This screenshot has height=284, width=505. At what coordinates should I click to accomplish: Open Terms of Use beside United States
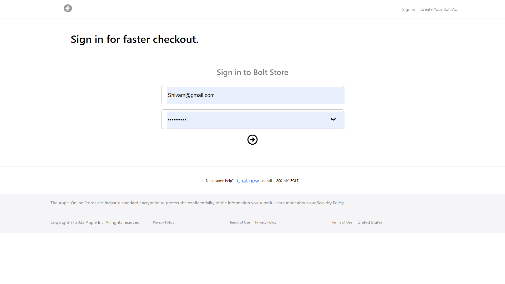tap(342, 222)
